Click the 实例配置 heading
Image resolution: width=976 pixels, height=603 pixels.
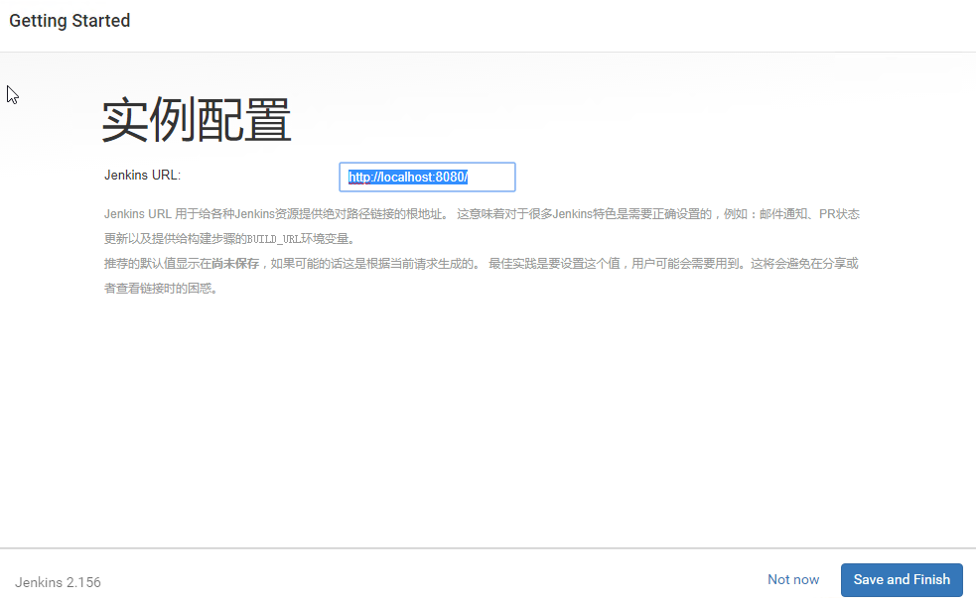click(x=197, y=120)
